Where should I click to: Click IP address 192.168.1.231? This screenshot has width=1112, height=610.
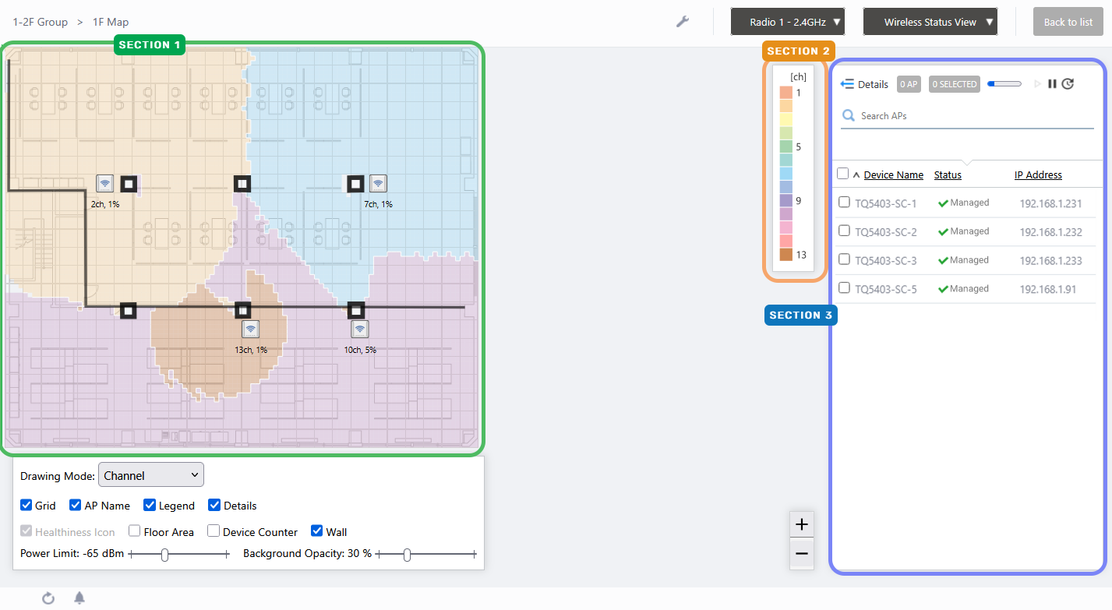click(1051, 203)
